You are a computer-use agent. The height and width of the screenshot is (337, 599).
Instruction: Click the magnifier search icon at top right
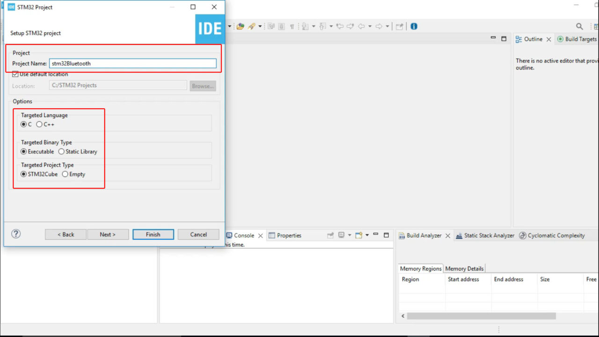[x=579, y=27]
